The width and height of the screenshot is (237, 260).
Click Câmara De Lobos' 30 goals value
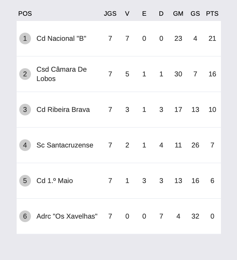pyautogui.click(x=178, y=74)
